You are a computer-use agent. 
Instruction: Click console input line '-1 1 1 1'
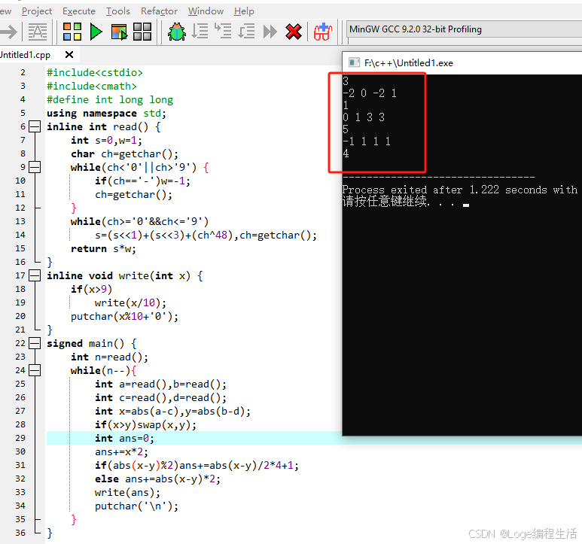click(x=367, y=141)
